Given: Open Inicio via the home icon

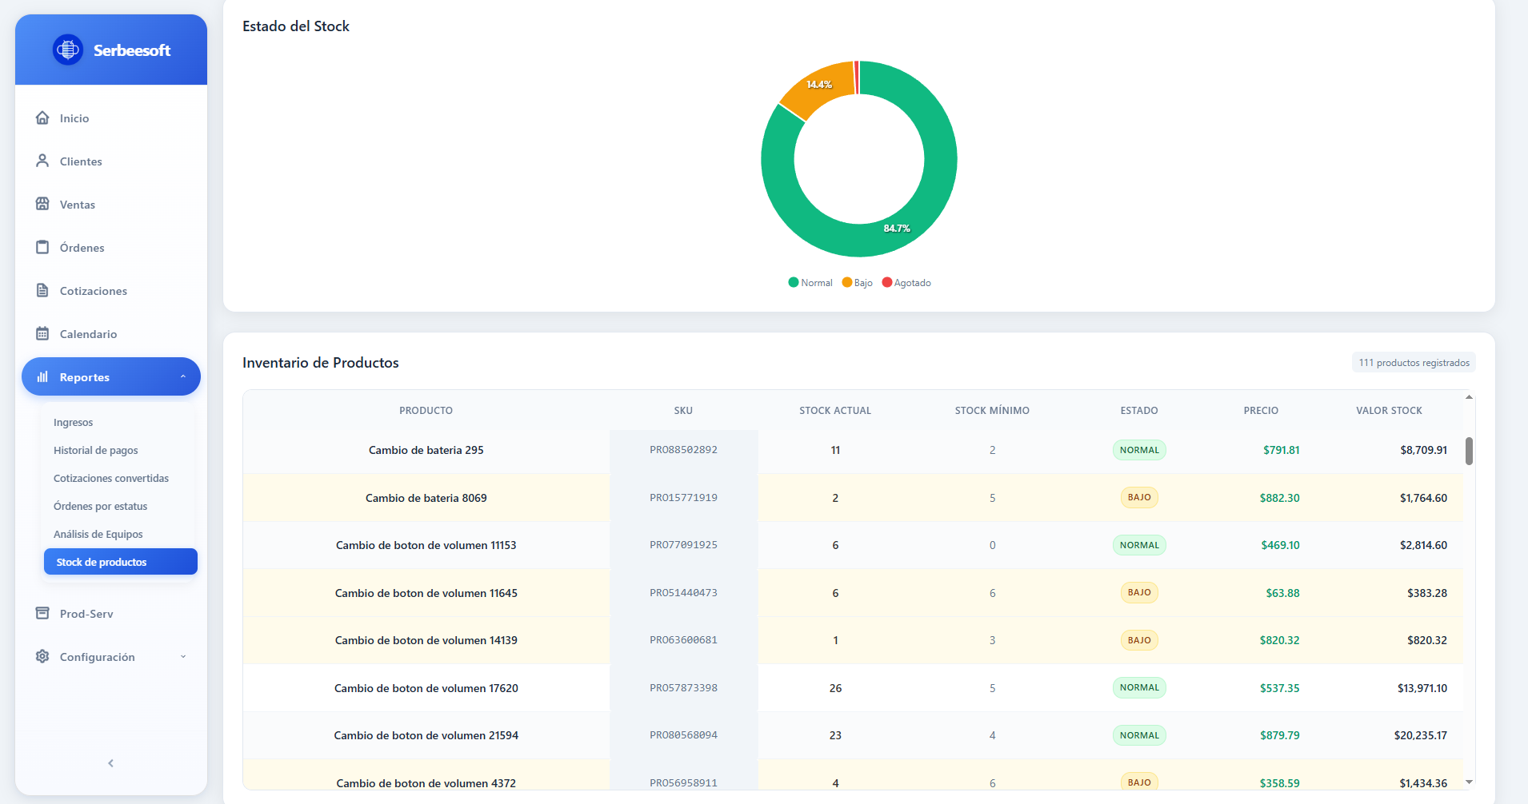Looking at the screenshot, I should pos(42,117).
